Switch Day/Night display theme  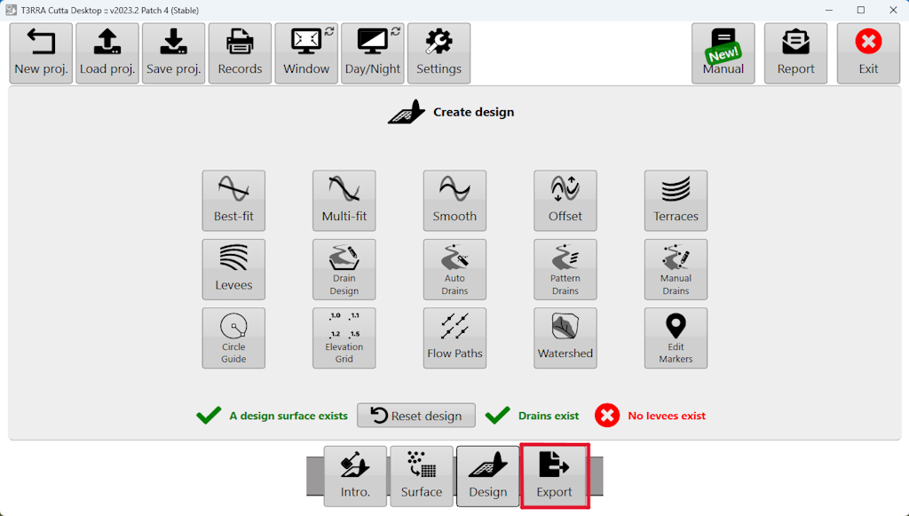(373, 53)
